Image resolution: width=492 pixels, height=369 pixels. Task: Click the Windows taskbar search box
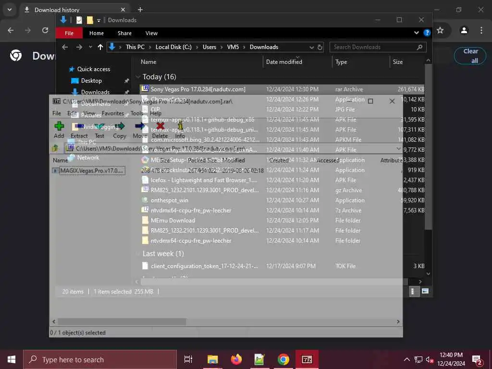(100, 359)
